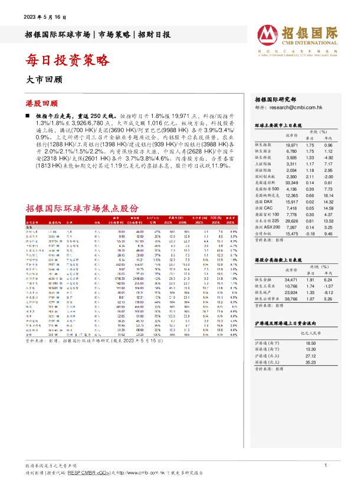351x497 pixels.
Task: Select the 恒生指数 closing value 19,971
Action: [291, 145]
